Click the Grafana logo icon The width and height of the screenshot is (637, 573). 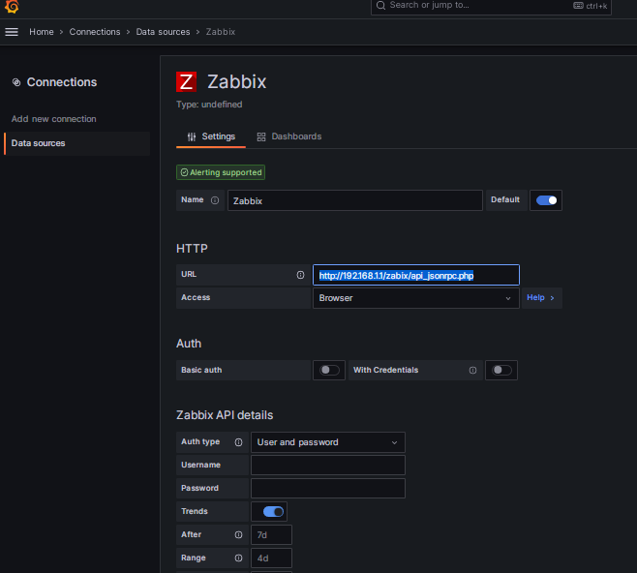(12, 6)
